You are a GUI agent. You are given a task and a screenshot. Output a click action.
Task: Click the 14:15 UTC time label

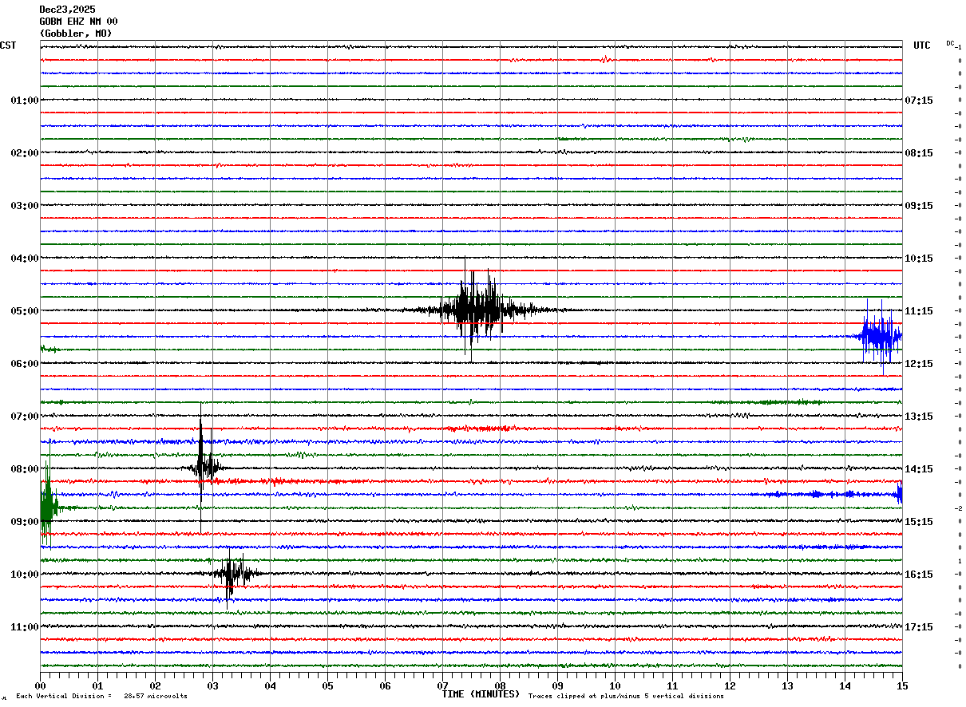coord(919,469)
